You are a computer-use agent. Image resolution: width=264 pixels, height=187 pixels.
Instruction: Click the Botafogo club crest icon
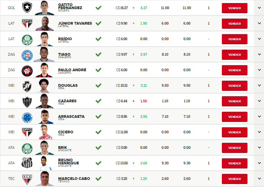pos(27,7)
